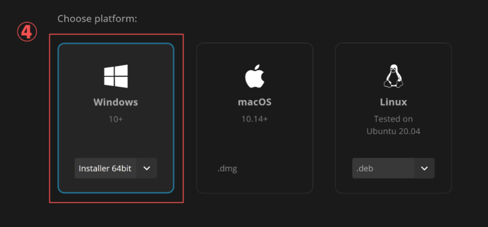
Task: Click the Apple logo icon
Action: coord(254,77)
